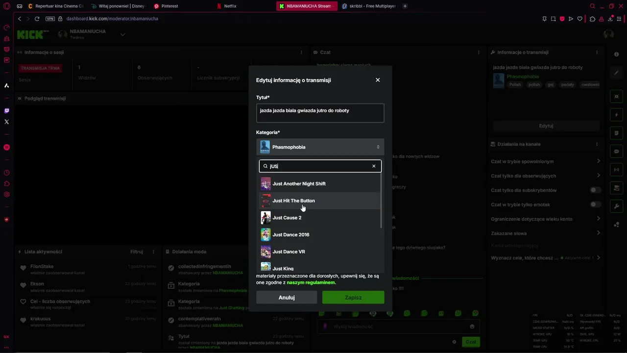
Task: Open Twitch from the Opera sidebar
Action: click(6, 111)
